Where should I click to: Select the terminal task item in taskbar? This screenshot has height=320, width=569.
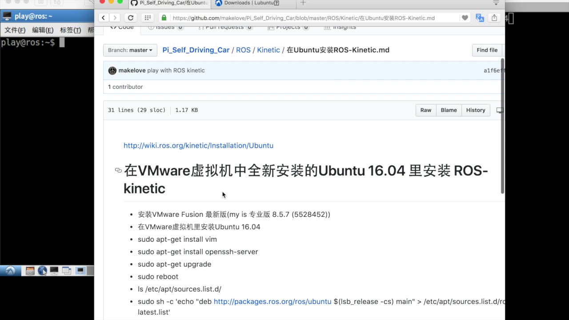pyautogui.click(x=80, y=270)
